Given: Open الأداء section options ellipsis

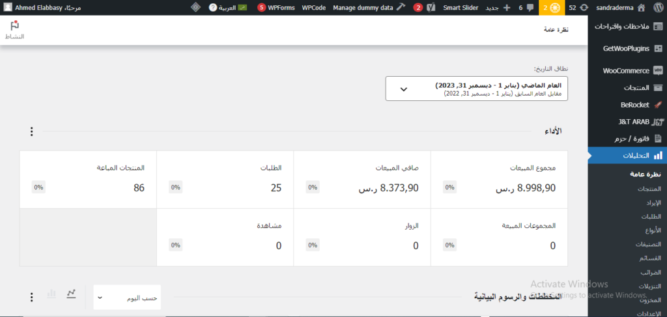Looking at the screenshot, I should coord(31,131).
